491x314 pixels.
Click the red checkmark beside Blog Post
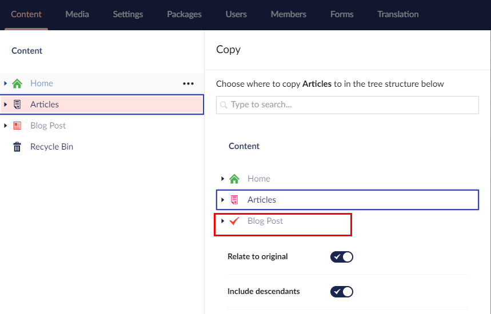pos(234,221)
